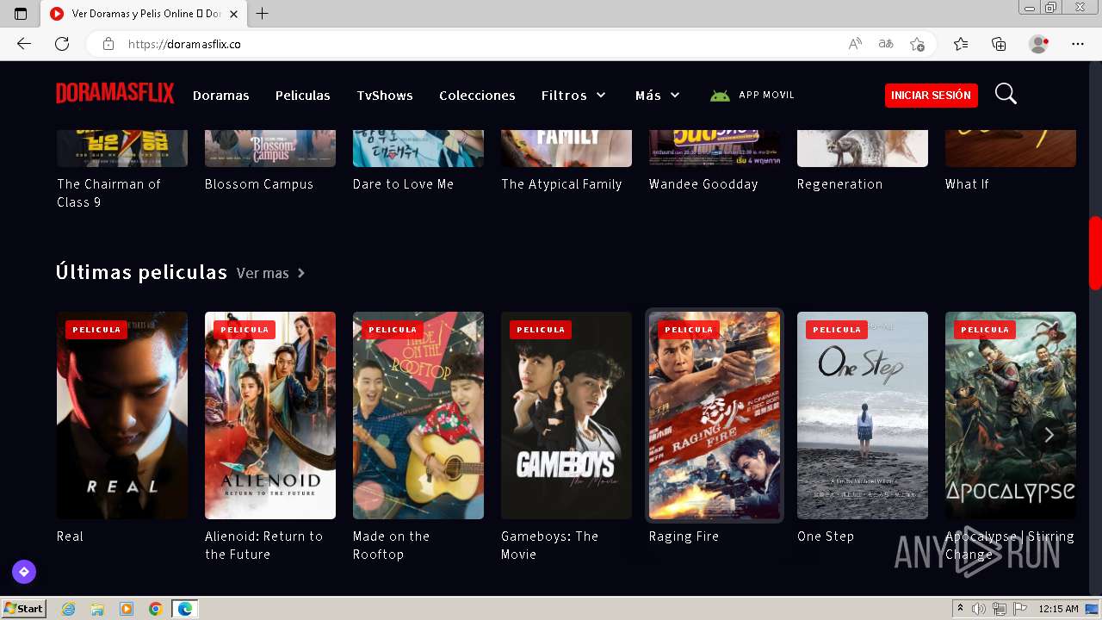Open TvShows menu item
Image resolution: width=1102 pixels, height=620 pixels.
(385, 96)
